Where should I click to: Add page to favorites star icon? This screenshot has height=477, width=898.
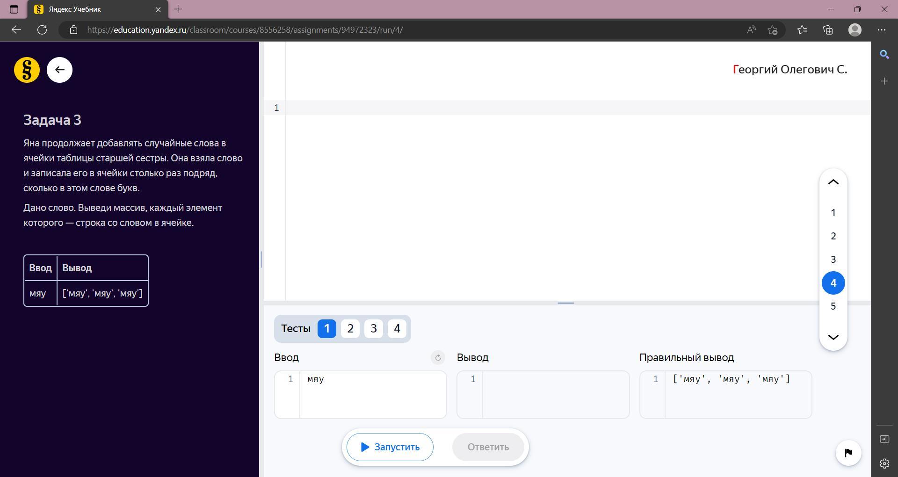[772, 30]
